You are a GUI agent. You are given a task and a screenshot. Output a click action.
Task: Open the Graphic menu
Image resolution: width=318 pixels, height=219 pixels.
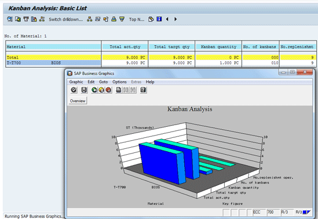[x=76, y=82]
